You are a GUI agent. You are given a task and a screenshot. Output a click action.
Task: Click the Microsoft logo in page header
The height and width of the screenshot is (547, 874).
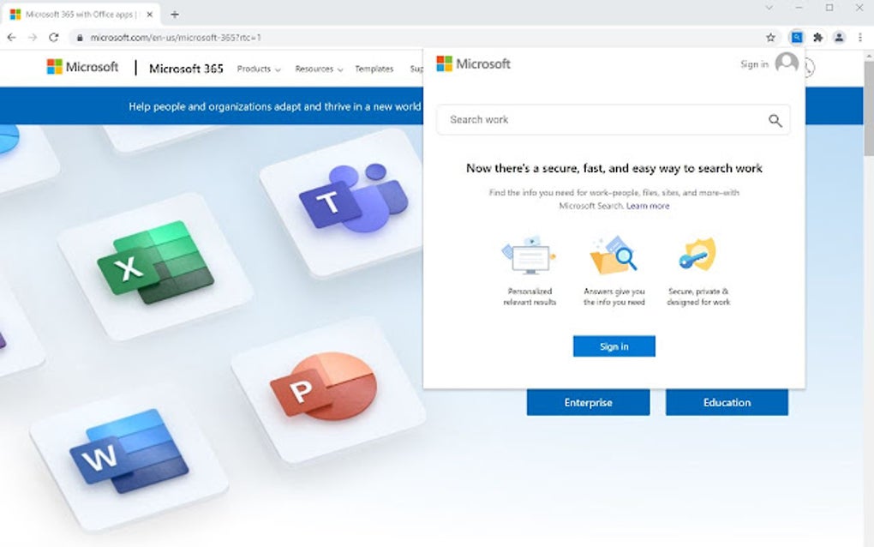[82, 67]
